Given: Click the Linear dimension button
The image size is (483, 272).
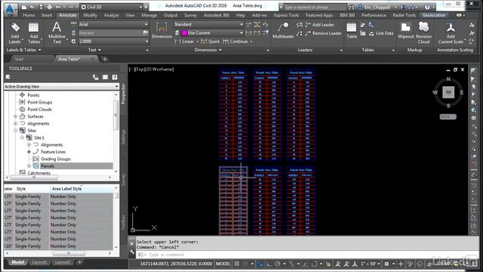Looking at the screenshot, I should (184, 42).
